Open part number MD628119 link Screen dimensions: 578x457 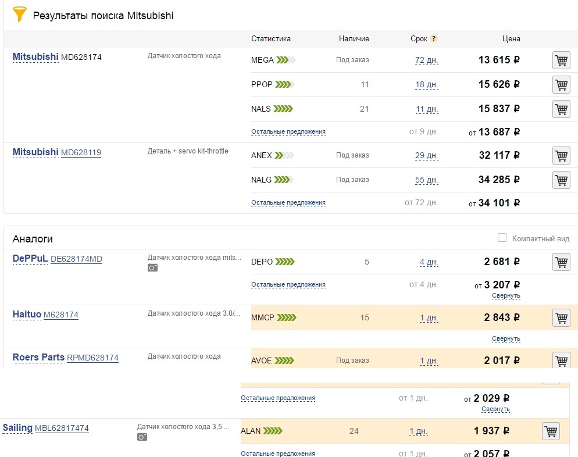[81, 153]
